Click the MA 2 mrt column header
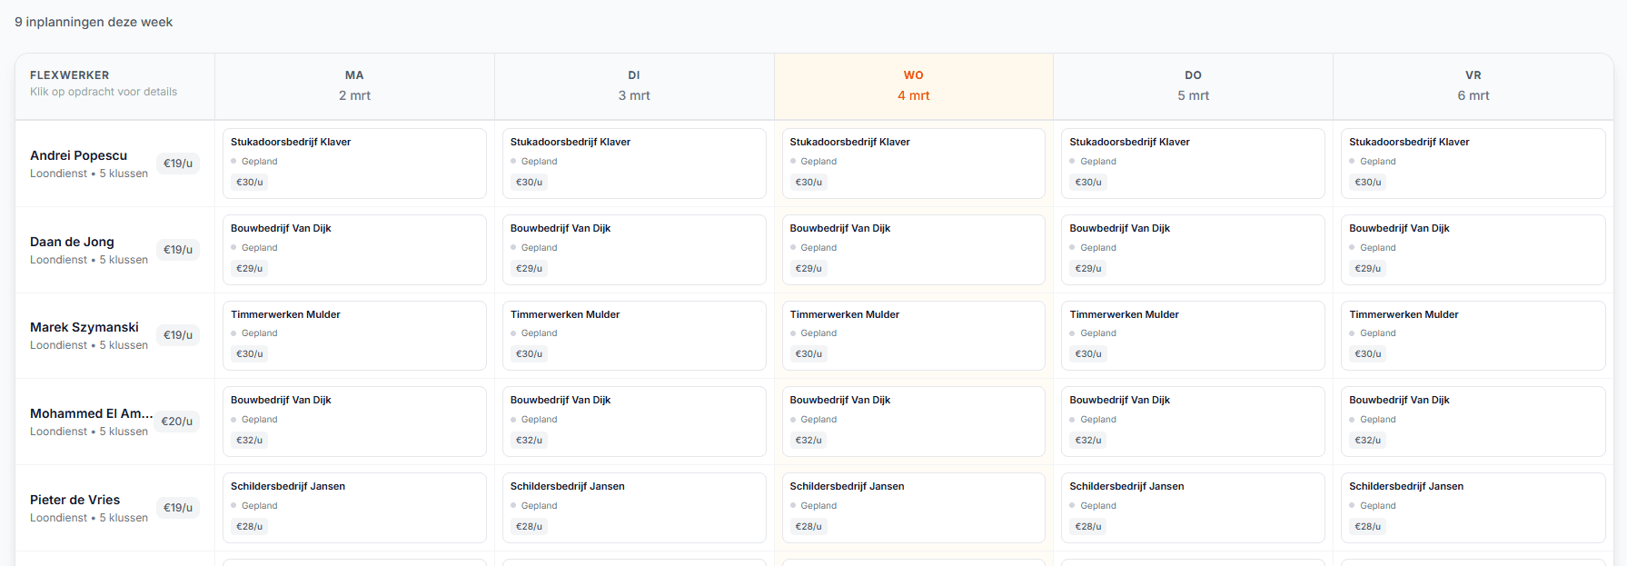The height and width of the screenshot is (566, 1627). pyautogui.click(x=354, y=85)
